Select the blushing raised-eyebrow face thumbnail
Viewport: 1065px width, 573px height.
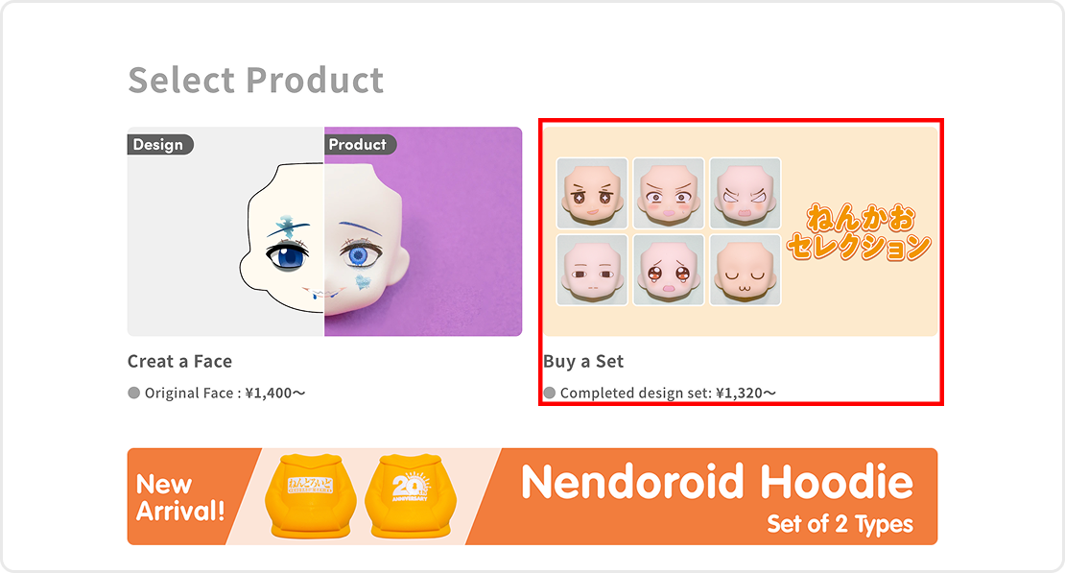point(669,193)
